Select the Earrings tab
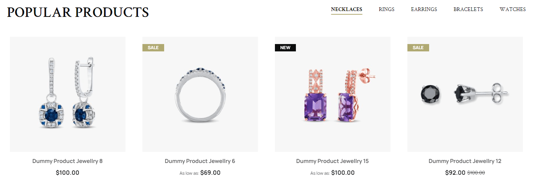Viewport: 534px width, 185px height. tap(424, 10)
